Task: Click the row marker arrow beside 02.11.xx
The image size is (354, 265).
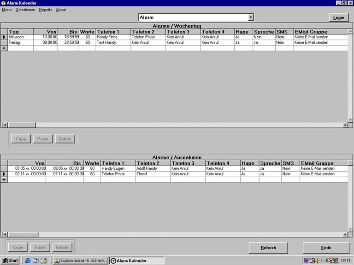Action: [x=4, y=174]
